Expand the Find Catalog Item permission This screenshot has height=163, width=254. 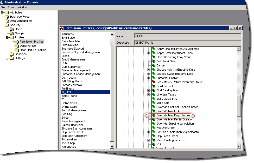[x=148, y=90]
